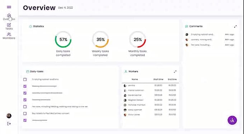The height and width of the screenshot is (134, 244).
Task: Click the Daily-tasks panel heading
Action: pos(37,71)
